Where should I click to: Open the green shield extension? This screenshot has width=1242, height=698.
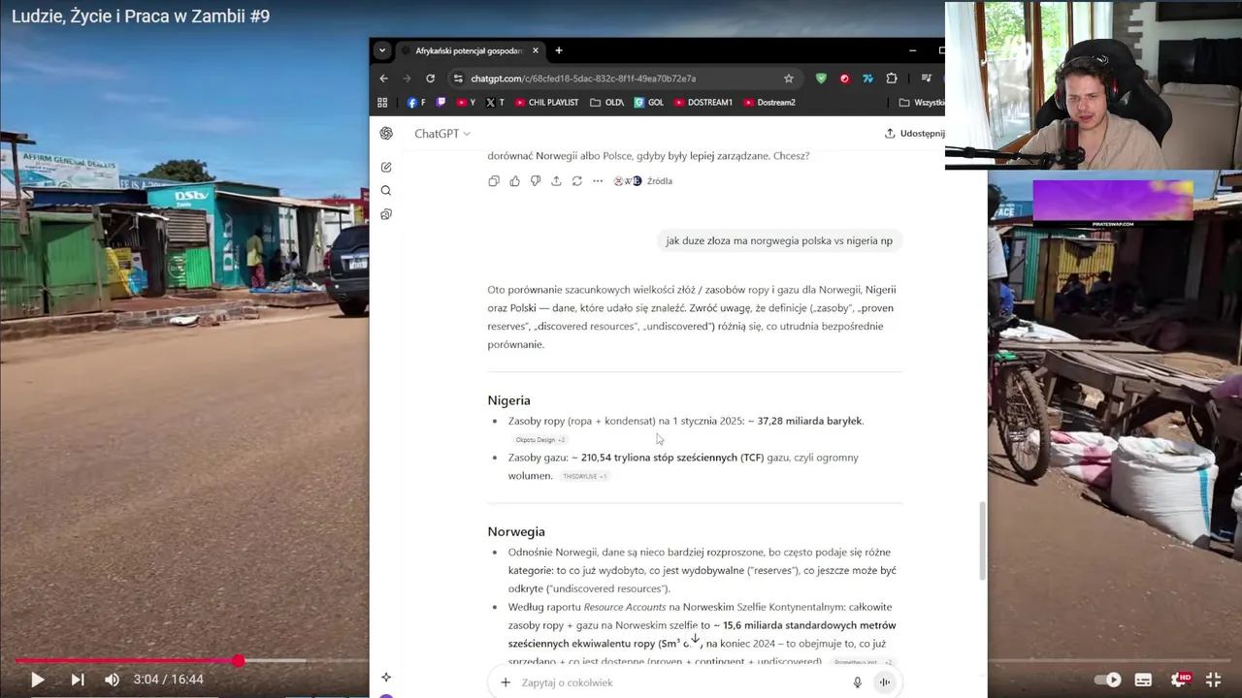click(821, 79)
